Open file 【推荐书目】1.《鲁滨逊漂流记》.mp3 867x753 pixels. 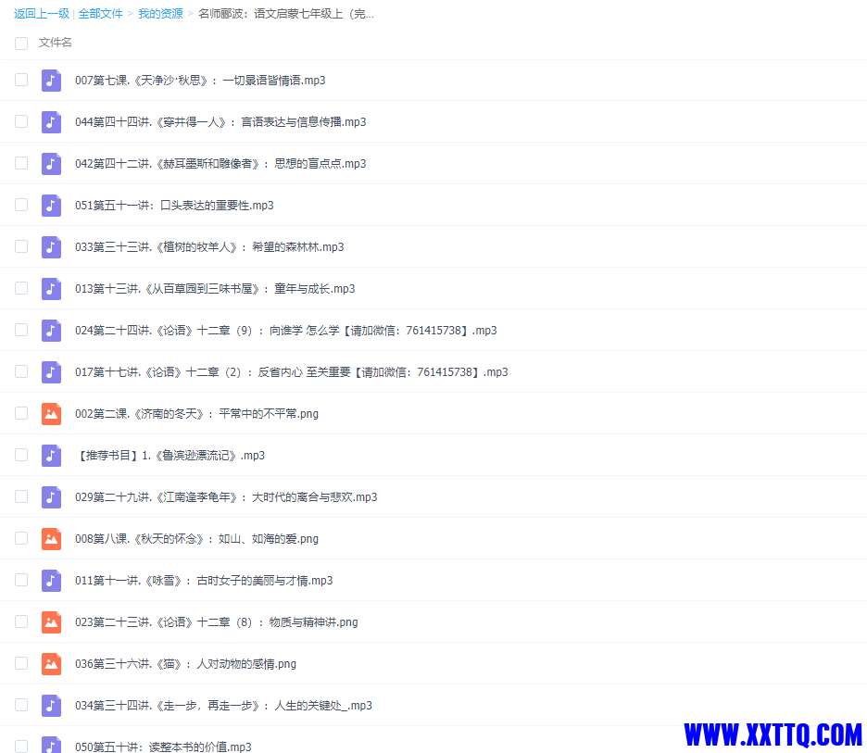point(170,456)
